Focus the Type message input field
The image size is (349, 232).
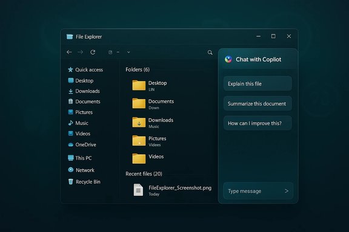[258, 191]
